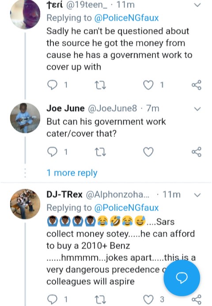View Joe June's profile picture
This screenshot has height=306, width=212.
[25, 118]
